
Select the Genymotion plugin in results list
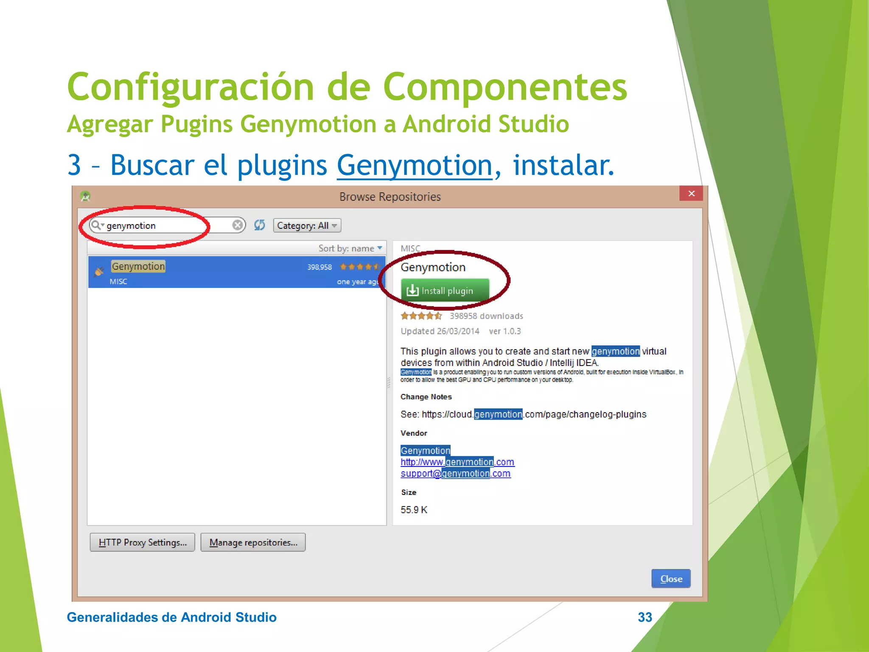pyautogui.click(x=237, y=272)
